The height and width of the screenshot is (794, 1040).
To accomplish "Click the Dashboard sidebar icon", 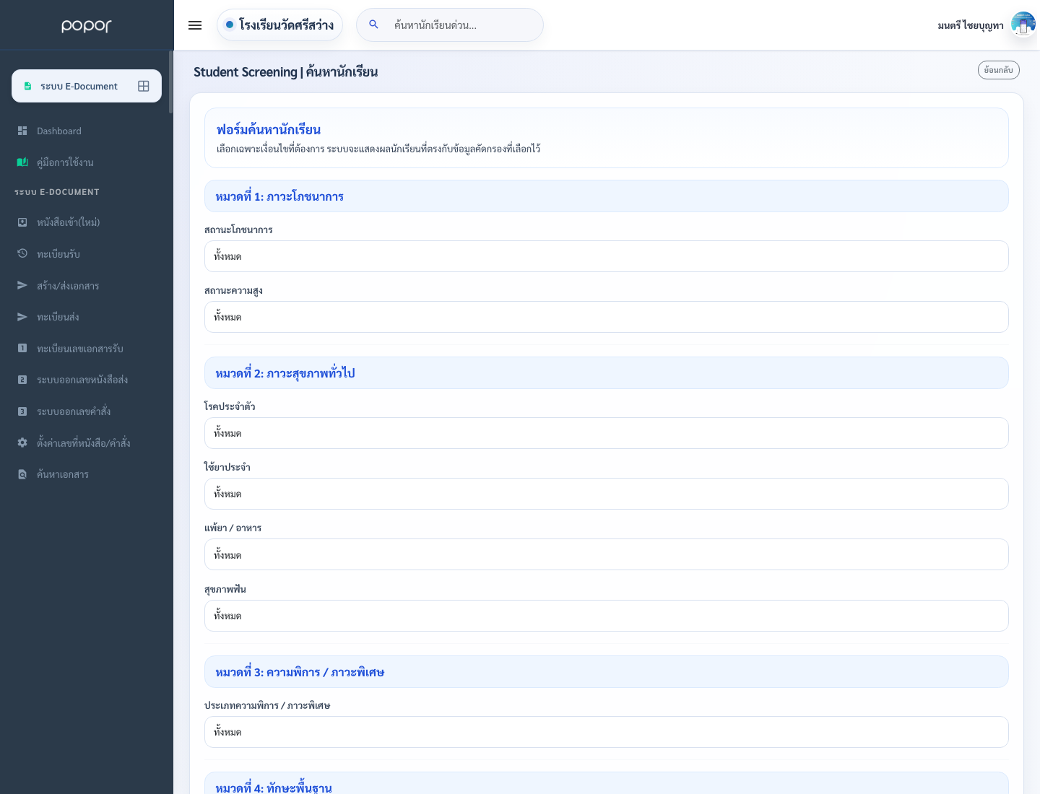I will 22,131.
